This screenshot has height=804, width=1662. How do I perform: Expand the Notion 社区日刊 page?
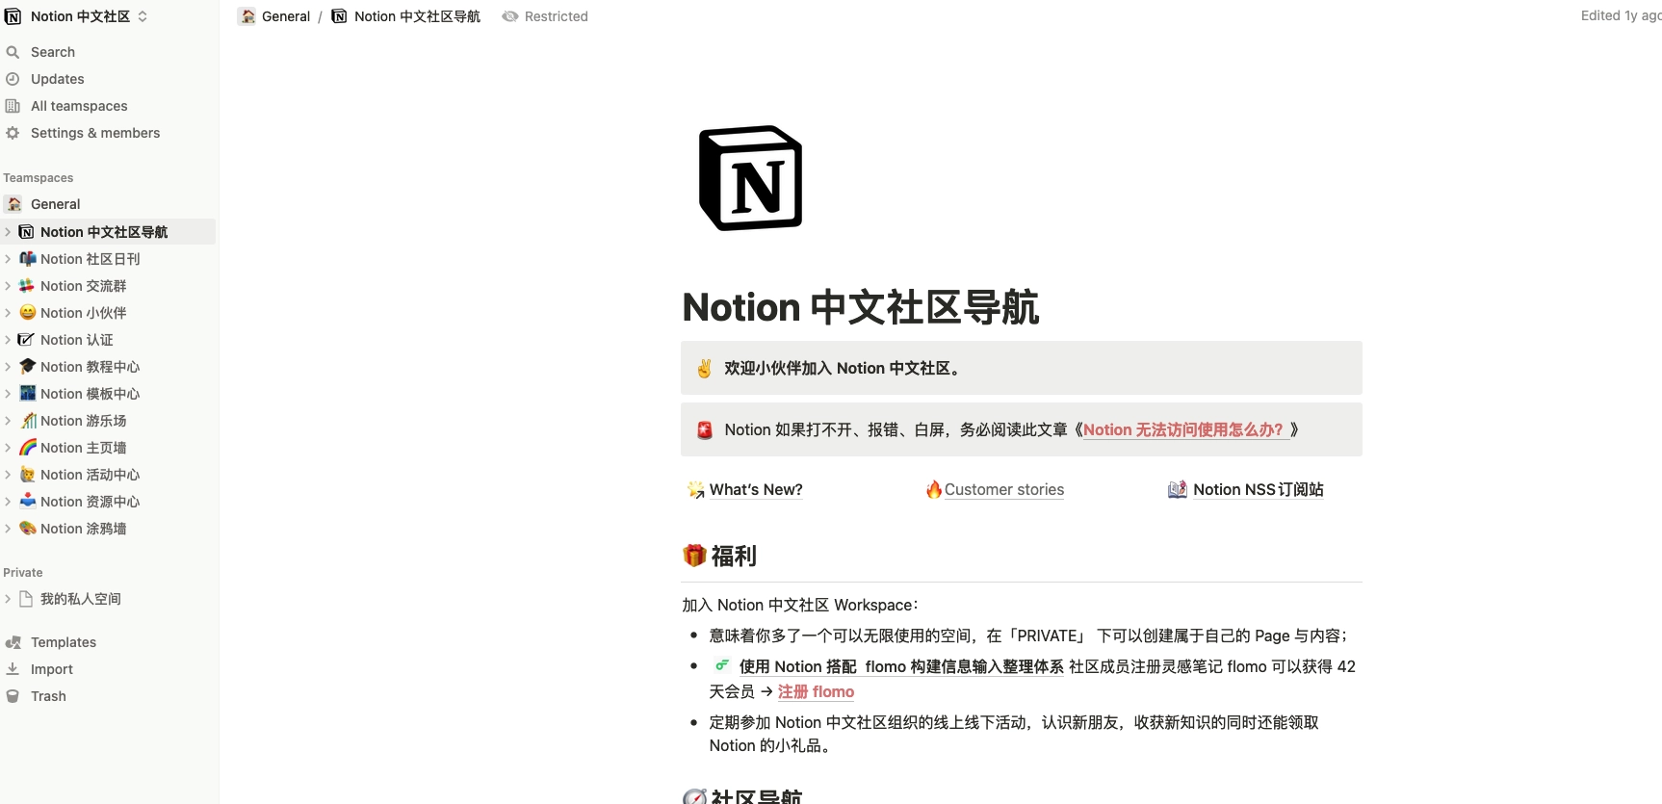pyautogui.click(x=8, y=259)
